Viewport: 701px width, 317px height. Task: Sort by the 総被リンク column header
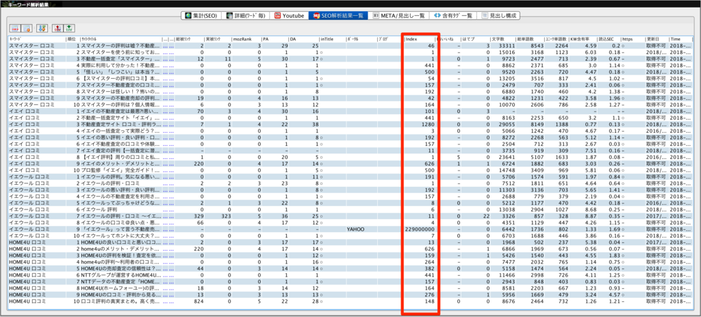[189, 39]
